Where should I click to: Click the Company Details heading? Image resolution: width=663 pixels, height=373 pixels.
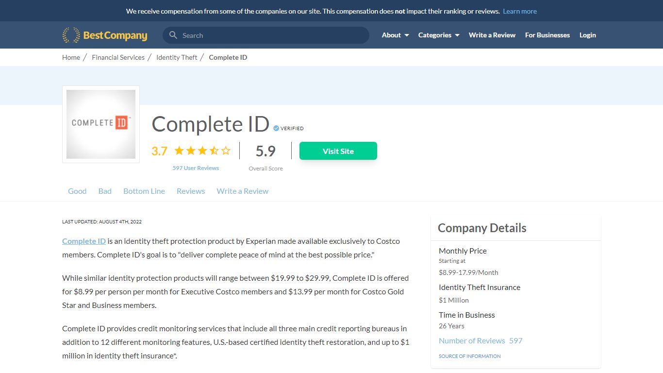click(482, 228)
